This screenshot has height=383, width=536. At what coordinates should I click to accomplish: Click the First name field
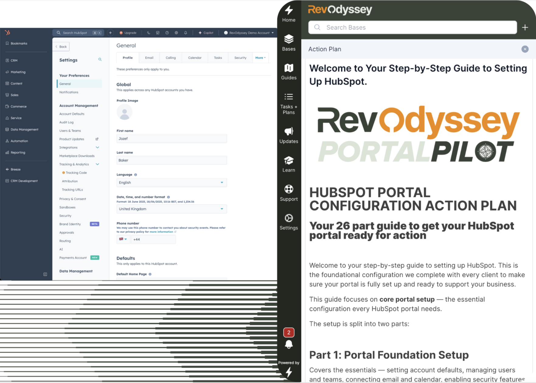coord(172,139)
